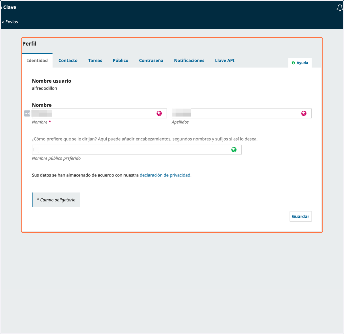Open the Tareas tab

(95, 61)
